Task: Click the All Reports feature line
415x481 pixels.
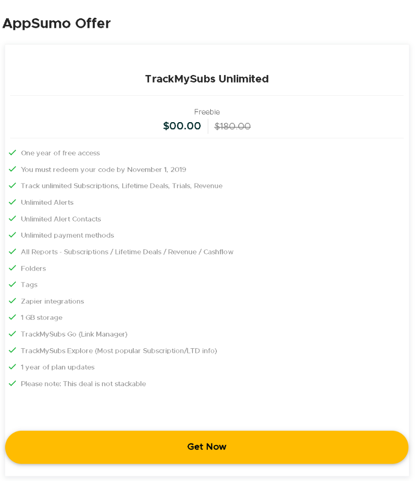Action: [x=127, y=252]
